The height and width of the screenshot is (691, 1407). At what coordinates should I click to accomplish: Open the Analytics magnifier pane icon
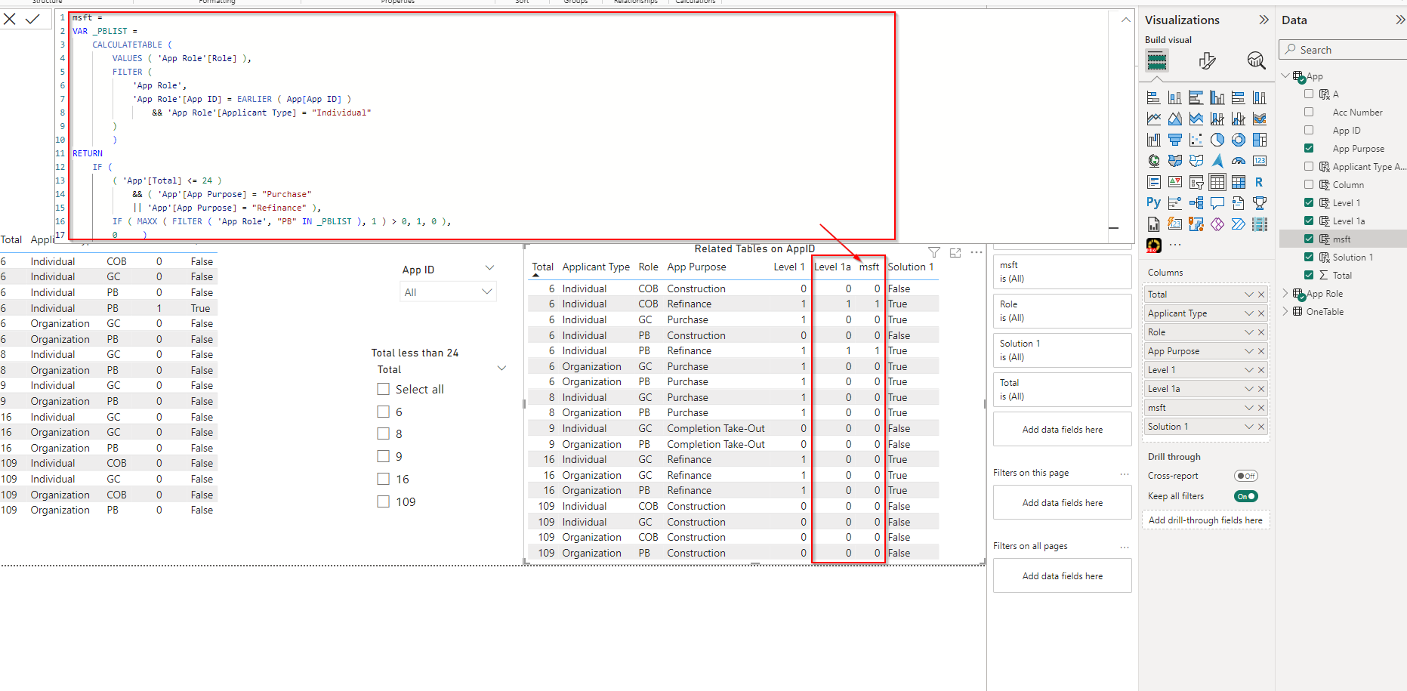tap(1256, 60)
